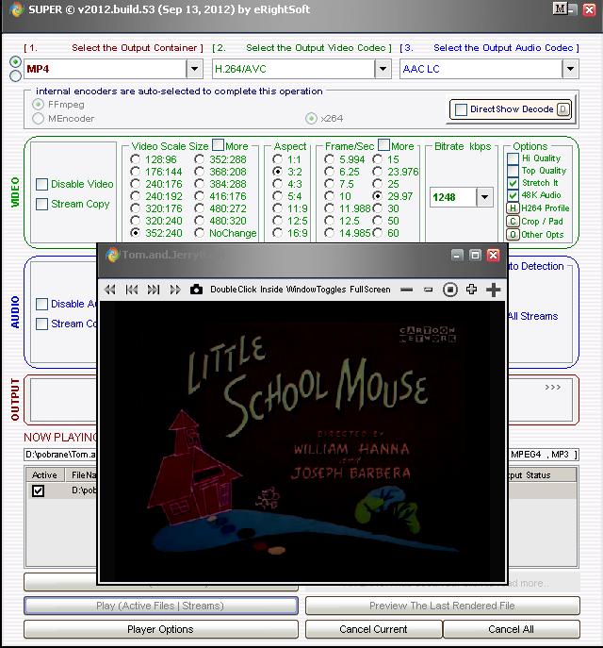Click the D:\pobrane\Tom.a now-playing path field

(61, 455)
